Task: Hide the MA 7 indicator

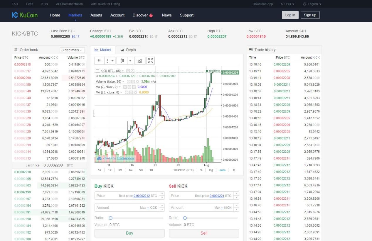Action: (125, 87)
